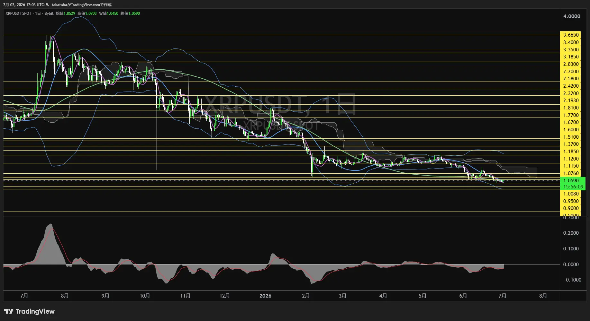Image resolution: width=590 pixels, height=321 pixels.
Task: Select the high value 1.0703
Action: (91, 13)
